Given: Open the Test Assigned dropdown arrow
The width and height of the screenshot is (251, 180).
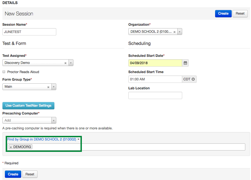Looking at the screenshot, I should (71, 63).
